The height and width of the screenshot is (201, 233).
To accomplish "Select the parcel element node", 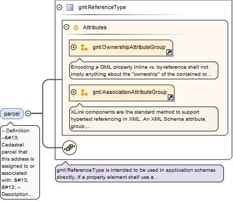I will point(12,114).
